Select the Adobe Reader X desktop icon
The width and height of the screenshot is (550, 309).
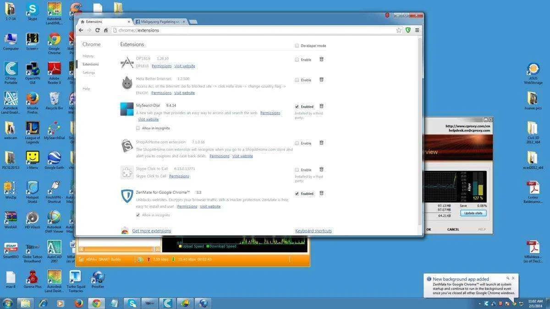click(x=54, y=73)
